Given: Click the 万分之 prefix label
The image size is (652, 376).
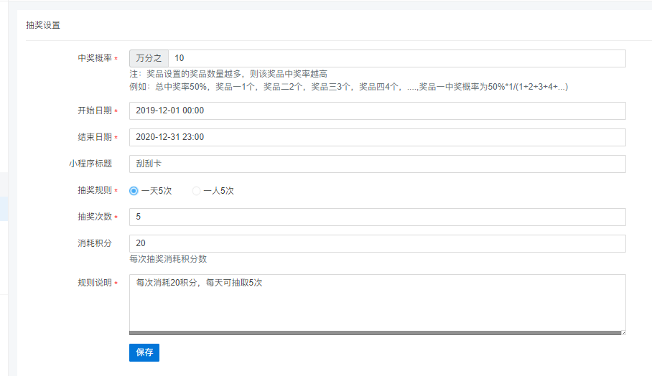Looking at the screenshot, I should click(x=149, y=59).
